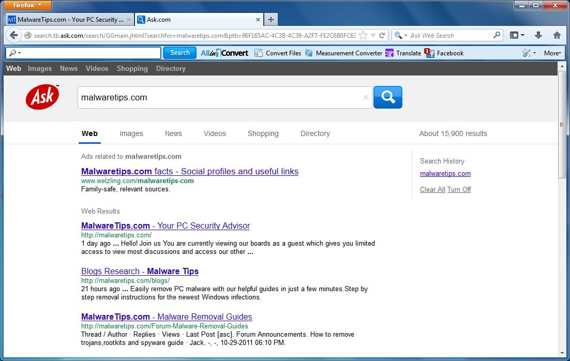
Task: Click malwaretips.com in Search History
Action: pyautogui.click(x=445, y=173)
